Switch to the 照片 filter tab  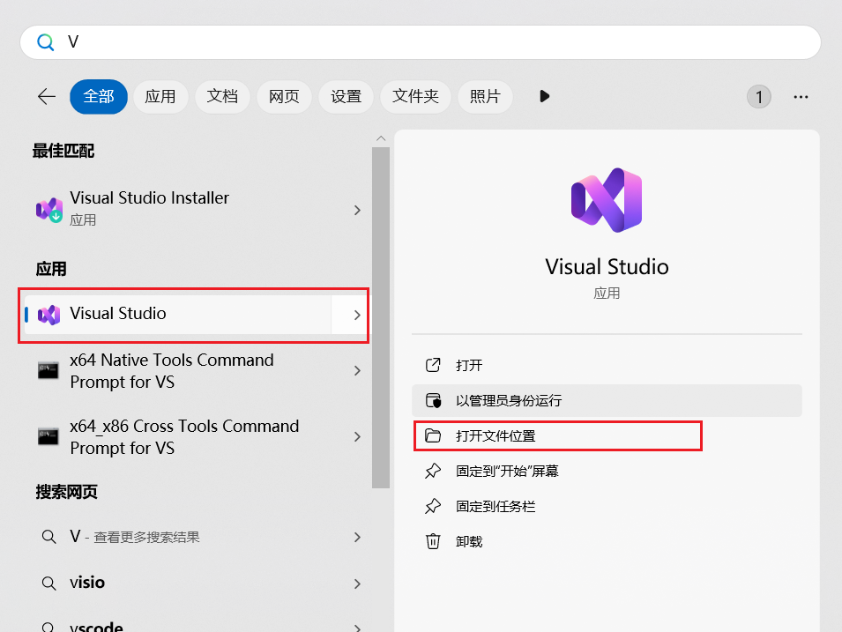(x=486, y=97)
